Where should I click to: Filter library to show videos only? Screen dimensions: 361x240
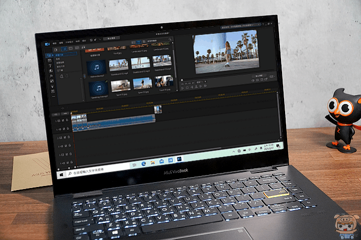point(71,48)
